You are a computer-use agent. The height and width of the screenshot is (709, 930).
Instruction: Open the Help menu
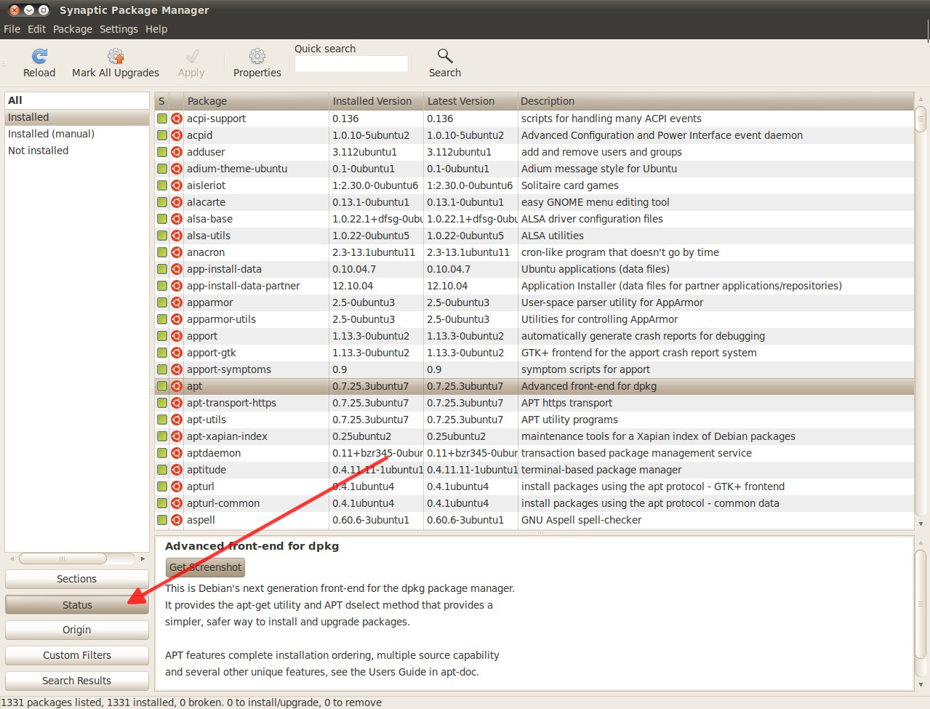point(156,29)
